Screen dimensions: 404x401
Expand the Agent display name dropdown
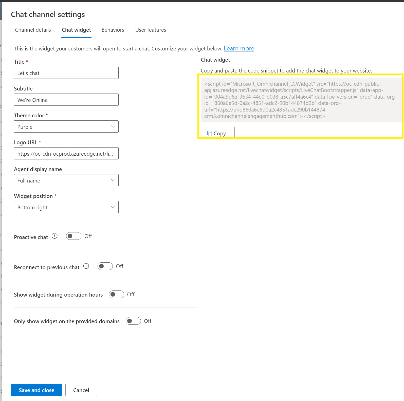(x=66, y=180)
